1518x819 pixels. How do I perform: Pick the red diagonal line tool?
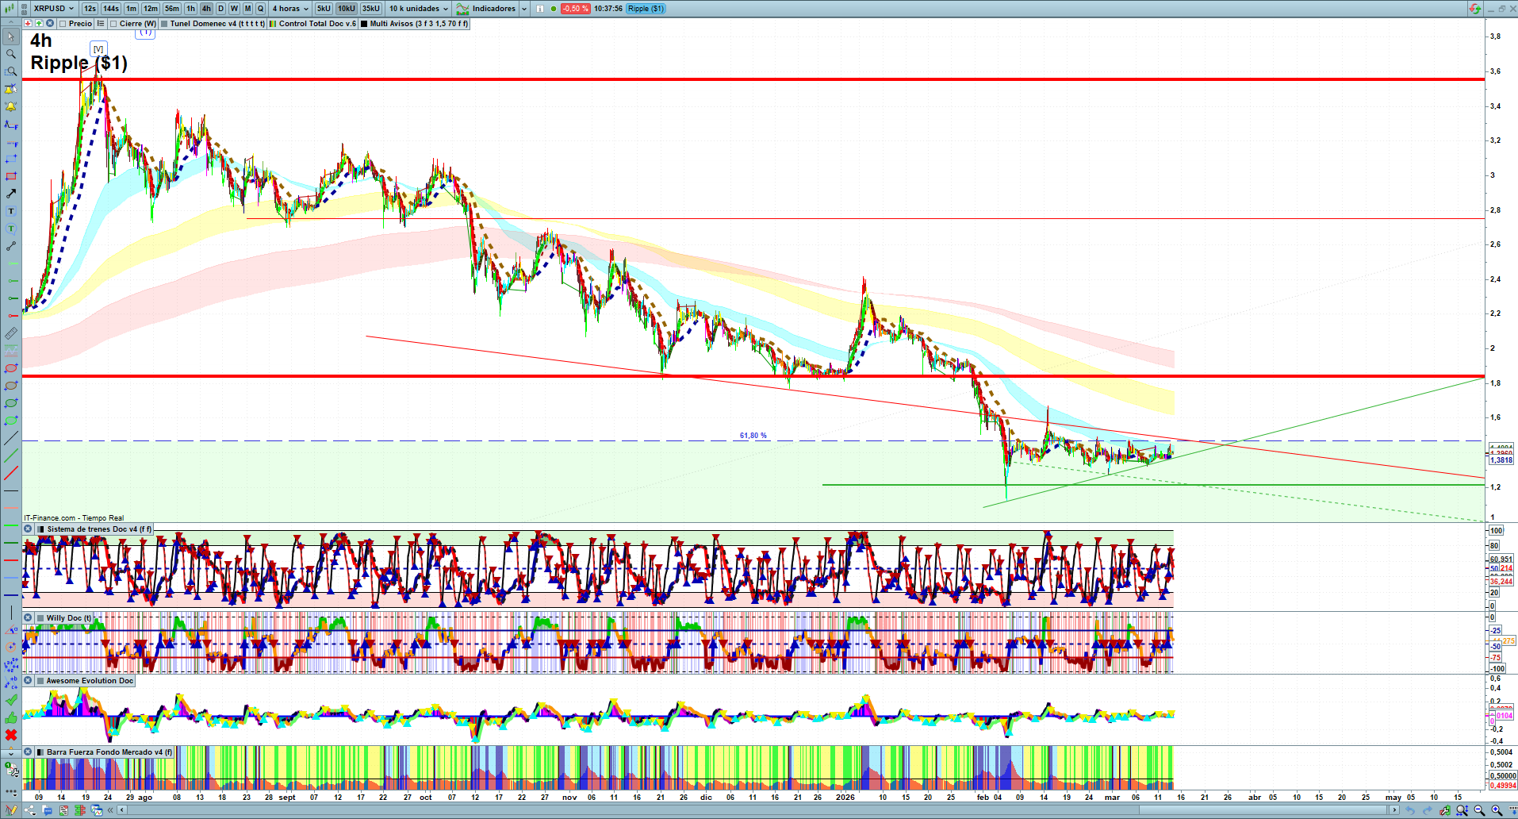pos(11,473)
